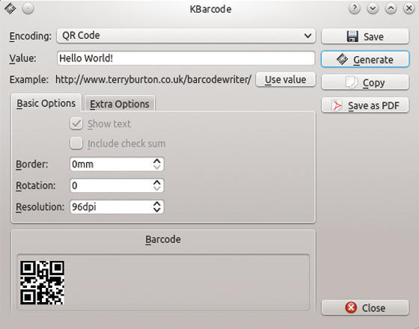Click the help question mark button
The image size is (419, 329).
coord(355,9)
